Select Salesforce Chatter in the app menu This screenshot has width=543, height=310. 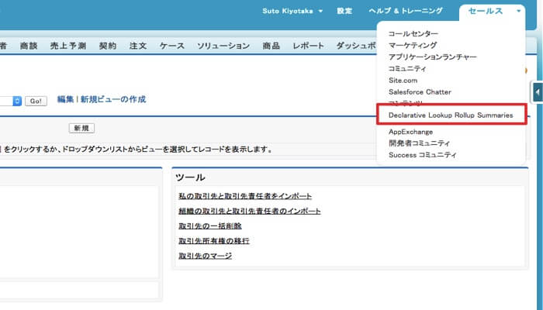pyautogui.click(x=420, y=91)
